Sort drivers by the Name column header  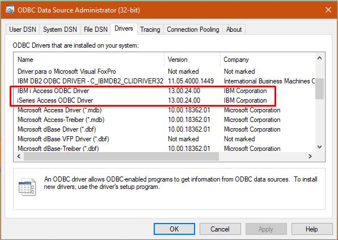coord(89,60)
